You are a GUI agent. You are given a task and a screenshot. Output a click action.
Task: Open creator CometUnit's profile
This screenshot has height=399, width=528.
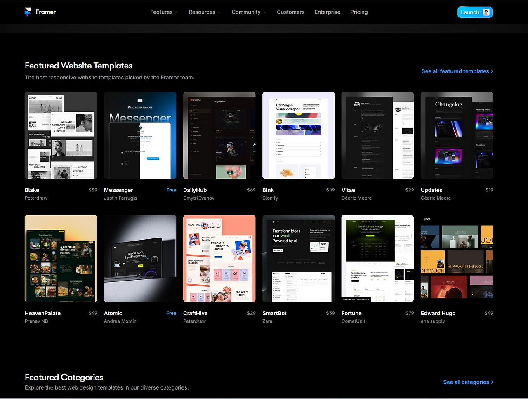[x=353, y=321]
